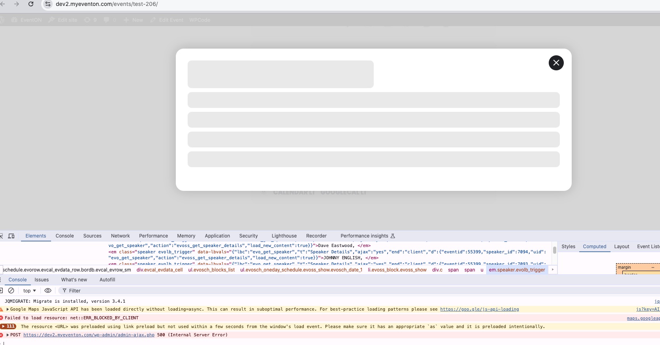Open the Recorder tab
Image resolution: width=660 pixels, height=345 pixels.
tap(316, 236)
